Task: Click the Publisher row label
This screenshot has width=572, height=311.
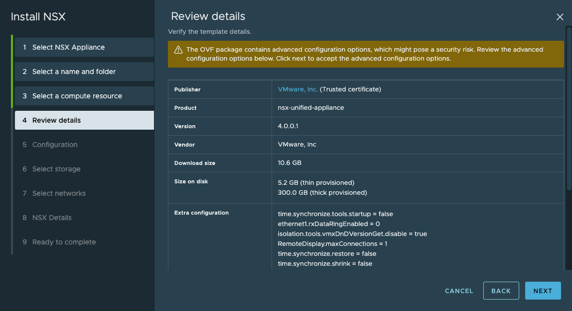Action: [187, 89]
